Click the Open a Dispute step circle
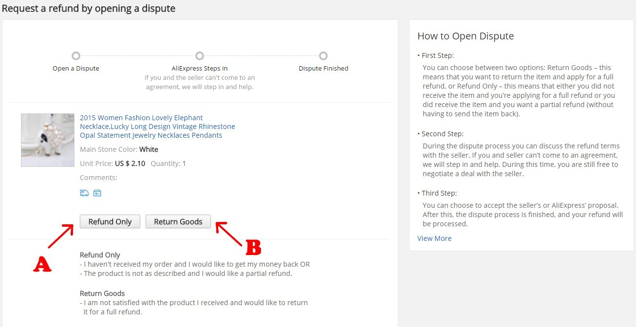 pyautogui.click(x=76, y=56)
